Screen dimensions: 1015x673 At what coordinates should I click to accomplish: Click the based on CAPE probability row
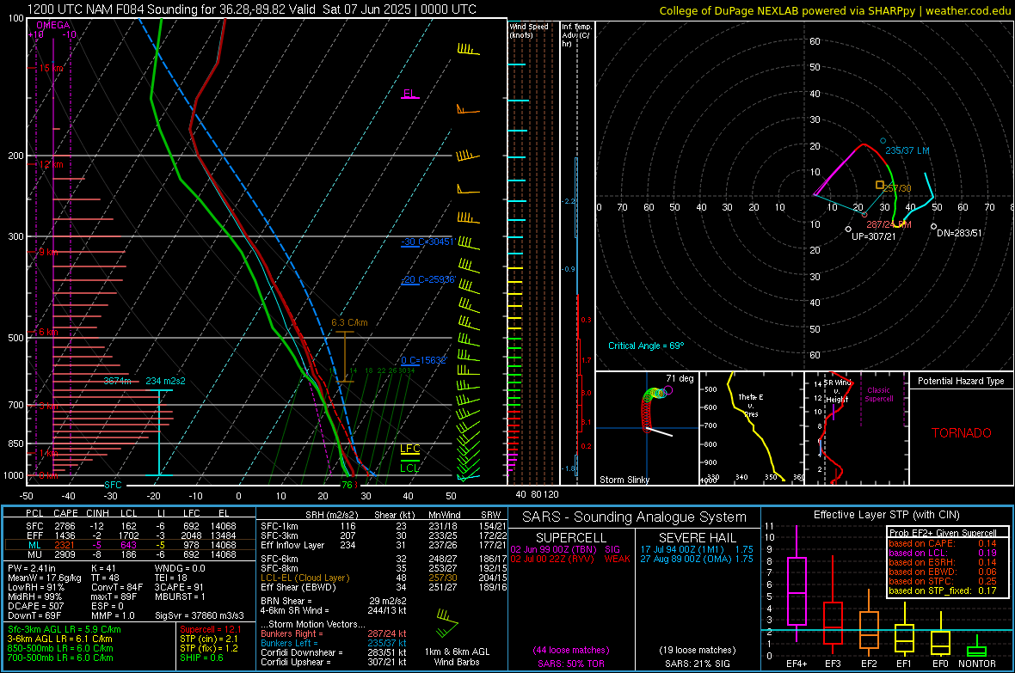tap(943, 543)
